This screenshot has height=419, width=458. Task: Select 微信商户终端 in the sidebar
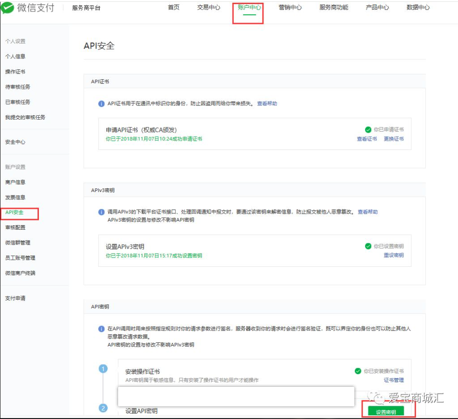pos(20,273)
